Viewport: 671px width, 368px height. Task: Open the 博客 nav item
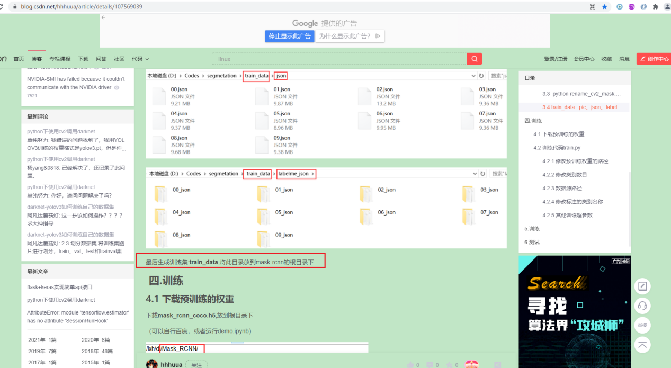coord(37,59)
